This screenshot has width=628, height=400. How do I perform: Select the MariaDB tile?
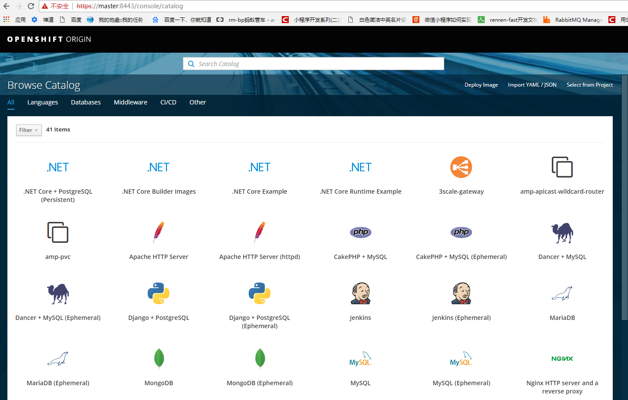click(562, 300)
